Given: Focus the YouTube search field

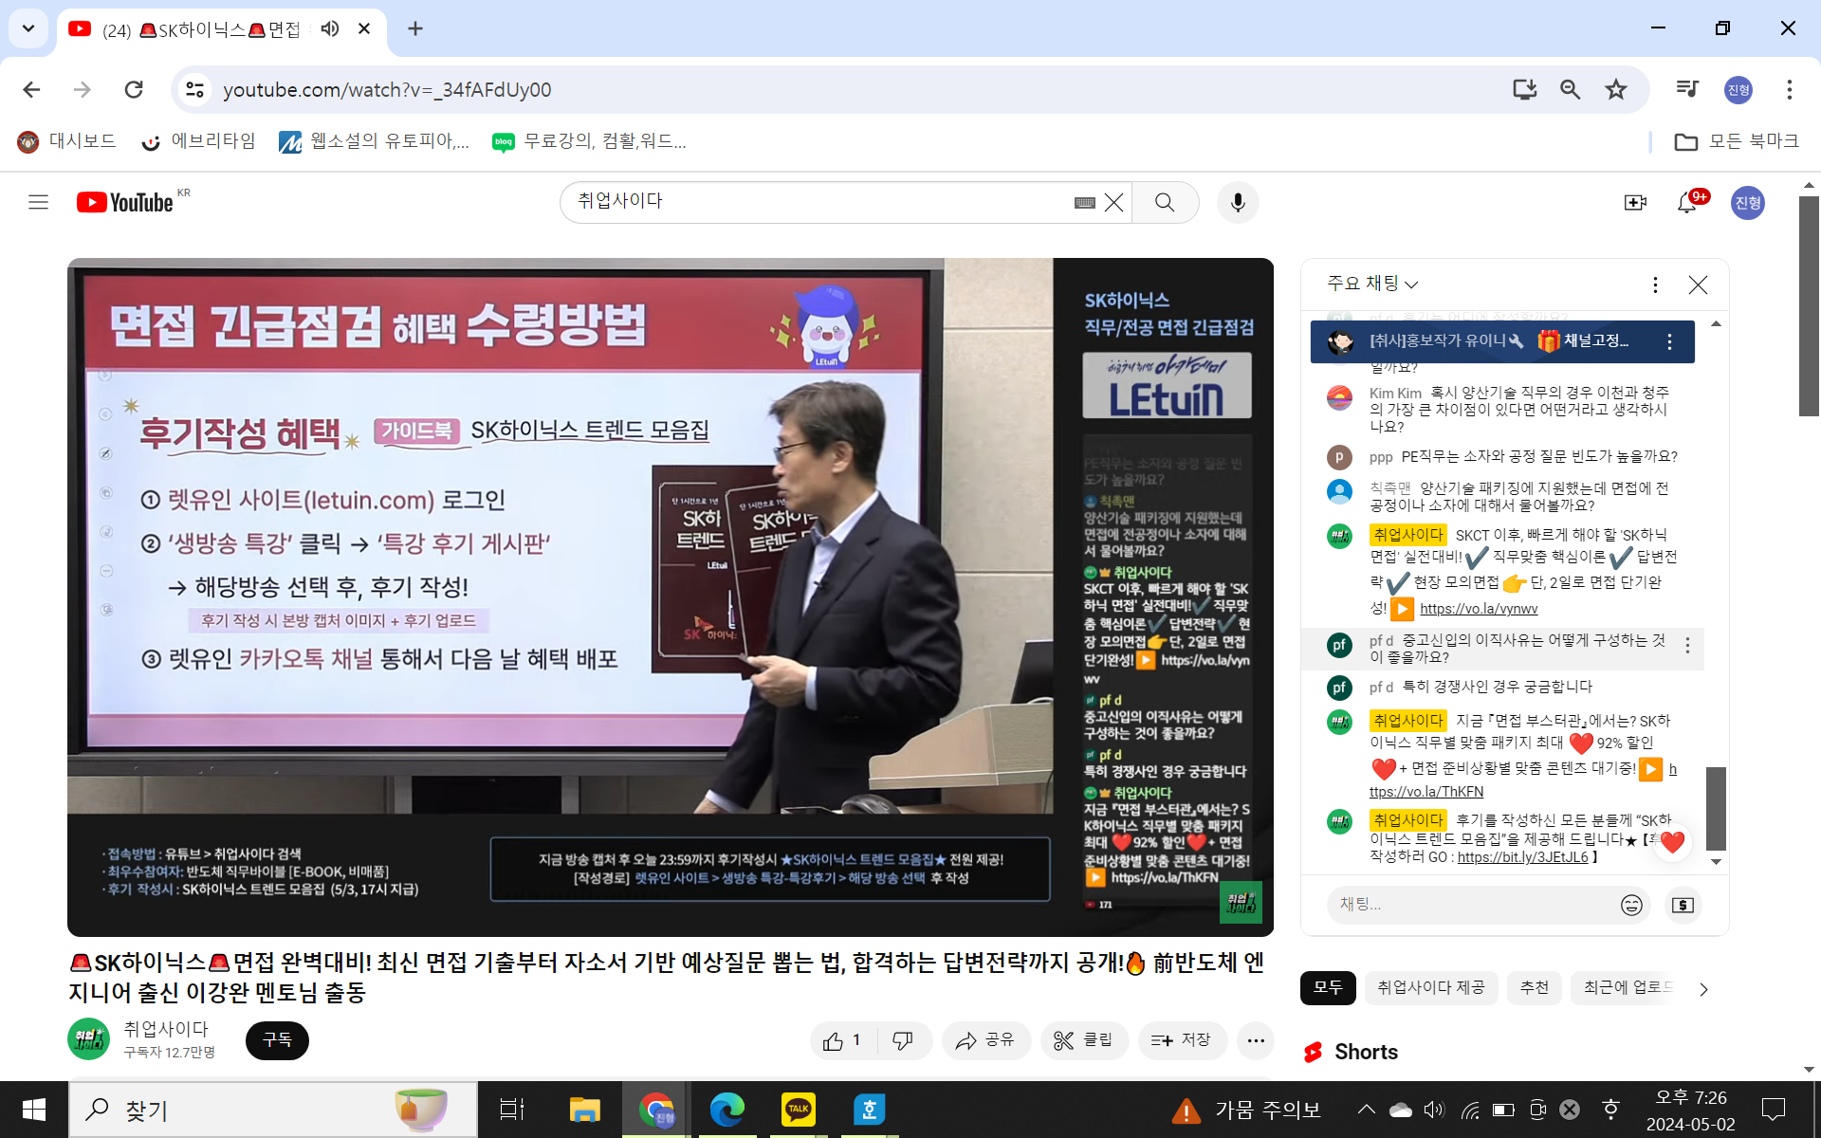Looking at the screenshot, I should 816,202.
